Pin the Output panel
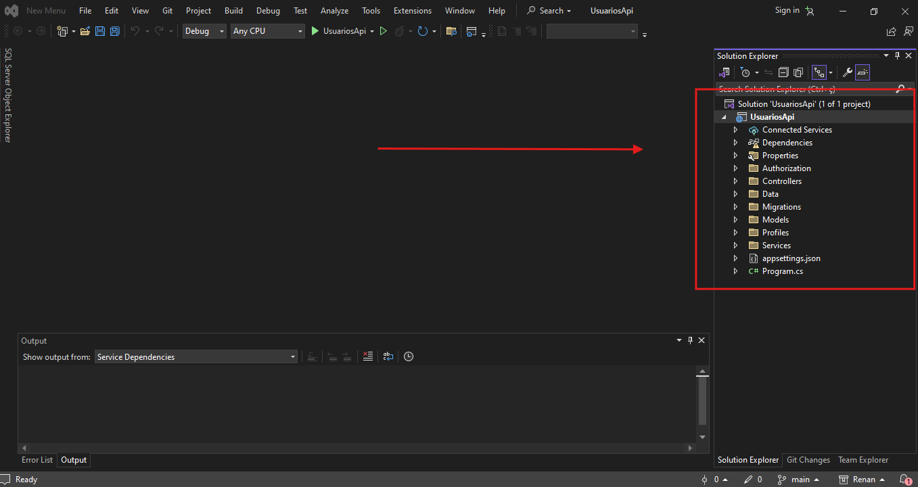This screenshot has width=918, height=487. tap(691, 341)
